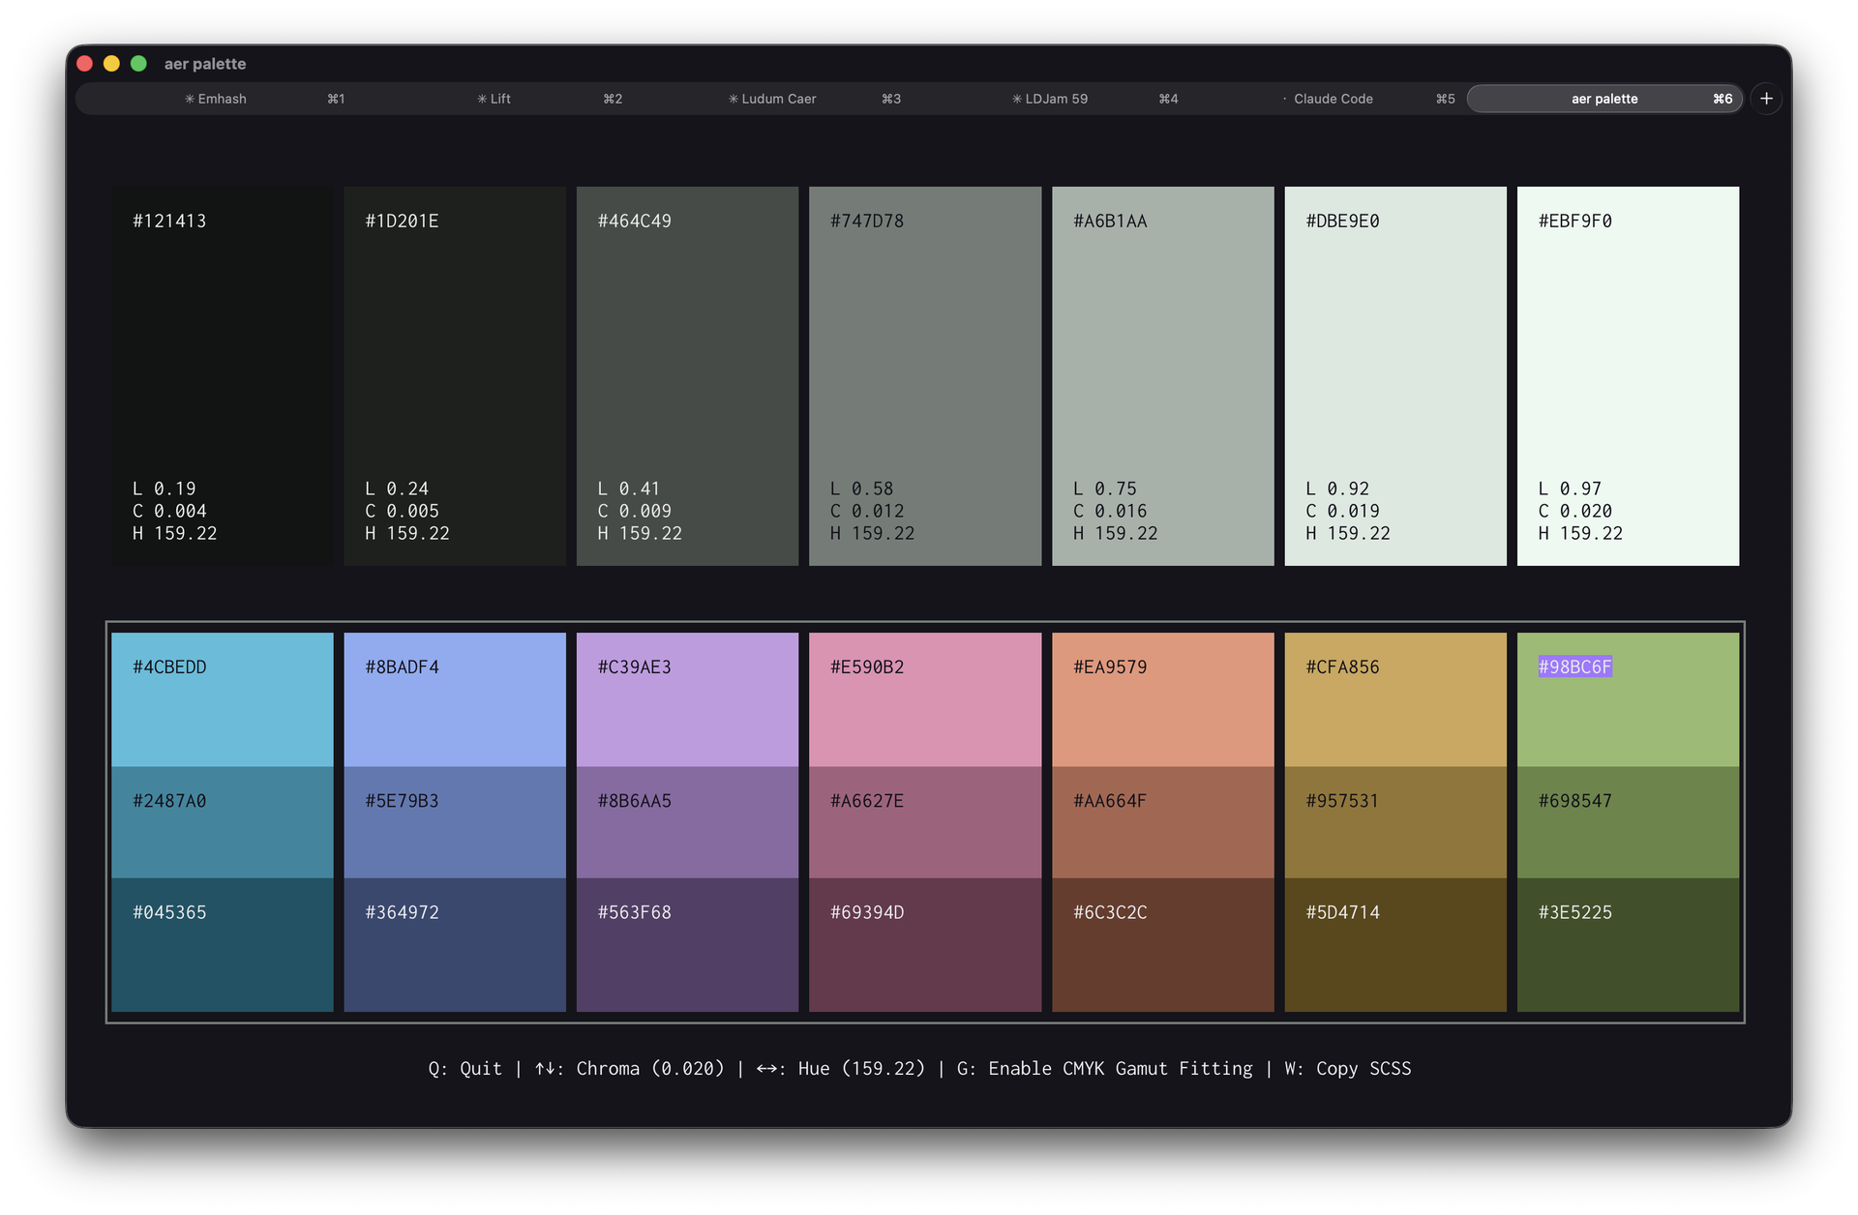The width and height of the screenshot is (1858, 1215).
Task: Select the #563F68 dark purple swatch
Action: (x=687, y=945)
